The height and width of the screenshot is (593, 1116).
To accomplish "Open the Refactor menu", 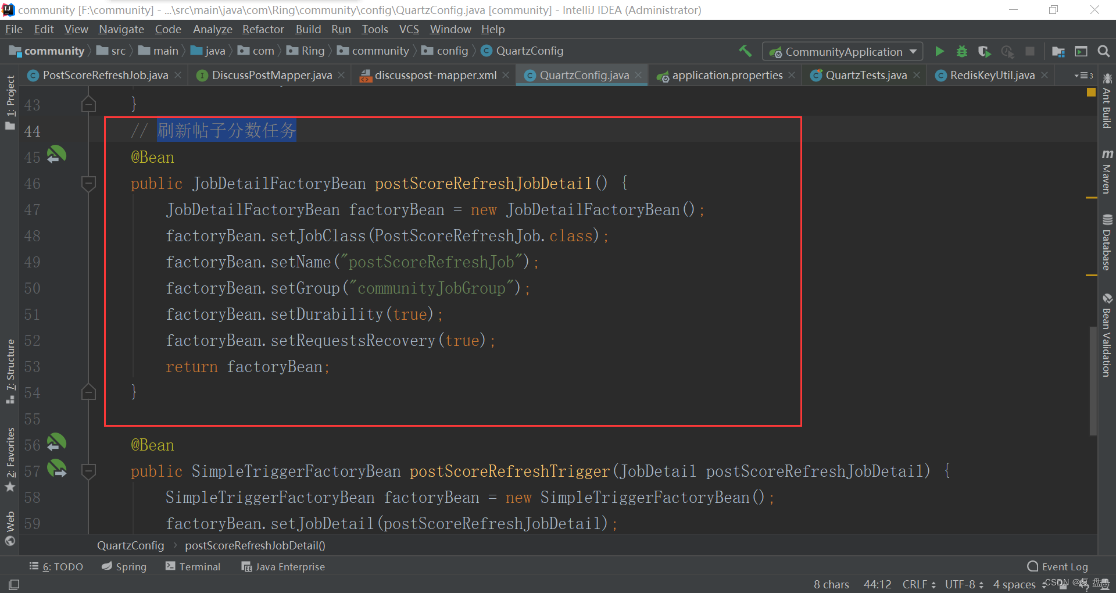I will (x=263, y=29).
